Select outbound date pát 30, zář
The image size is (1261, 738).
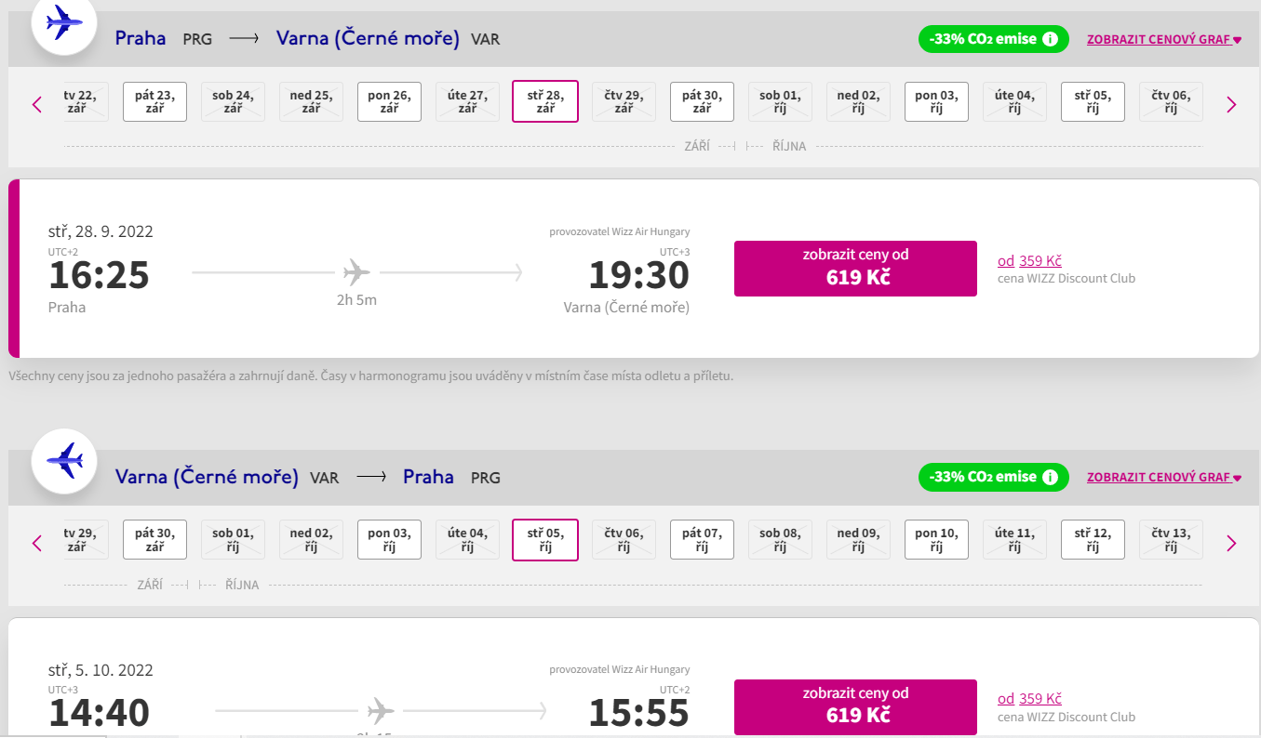point(702,102)
